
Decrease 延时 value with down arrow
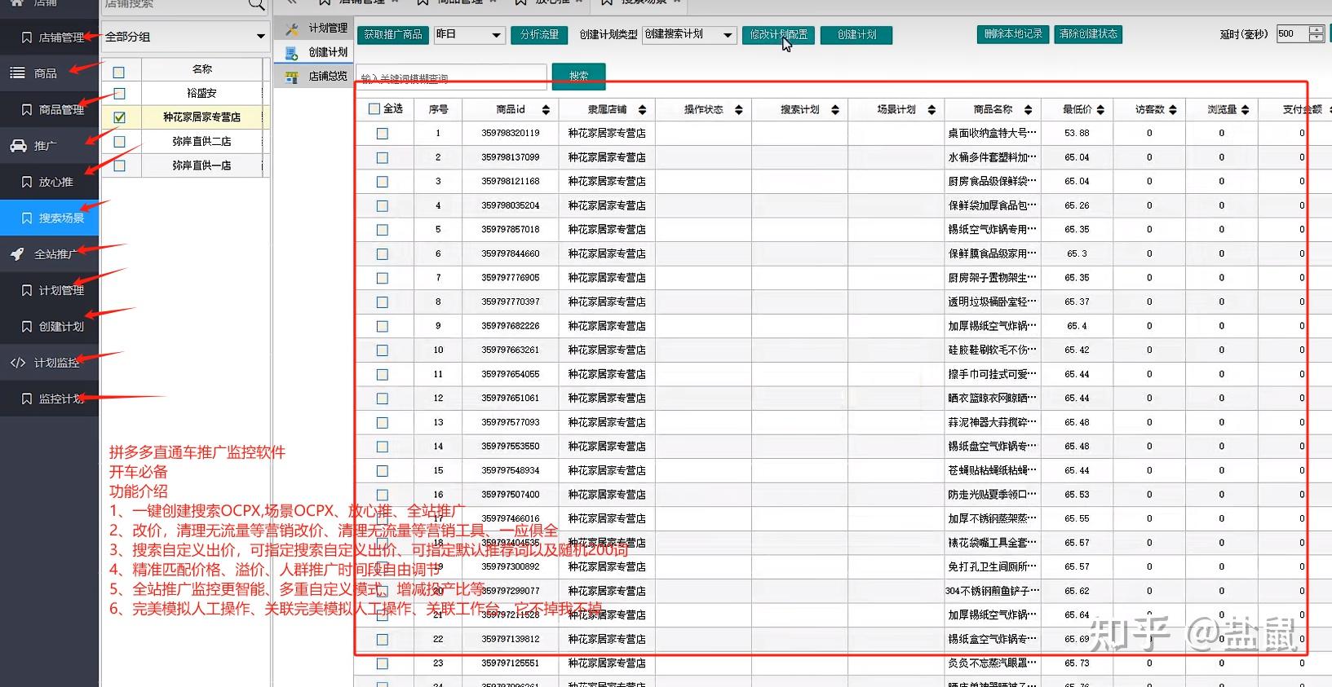[1316, 38]
